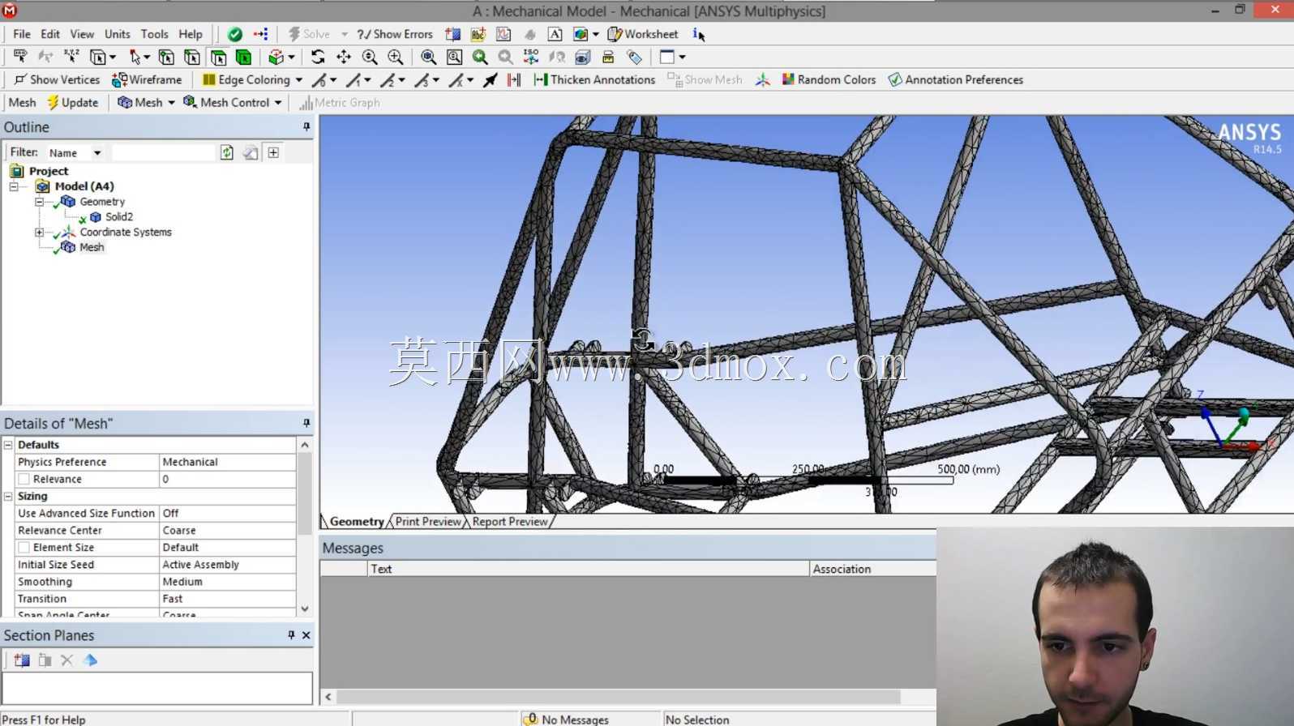Set the ISO isometric view
The image size is (1294, 726).
coord(531,57)
